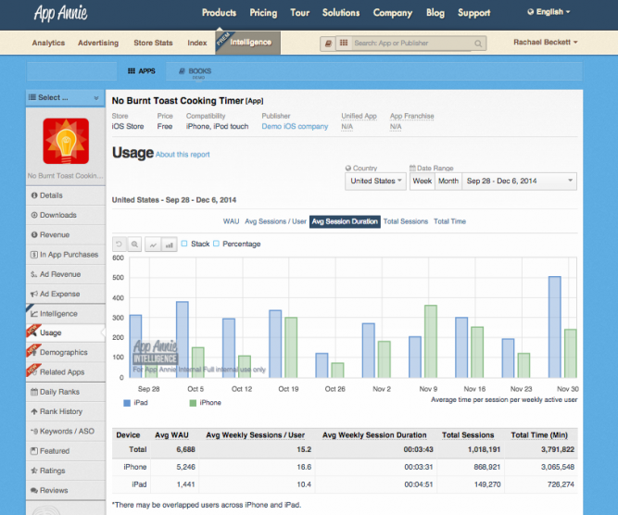Image resolution: width=618 pixels, height=515 pixels.
Task: Switch chart to line graph view
Action: [x=153, y=245]
